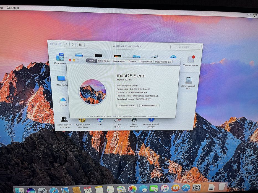
Task: Click the Mac mini (Late 2012) text
Action: tap(127, 85)
